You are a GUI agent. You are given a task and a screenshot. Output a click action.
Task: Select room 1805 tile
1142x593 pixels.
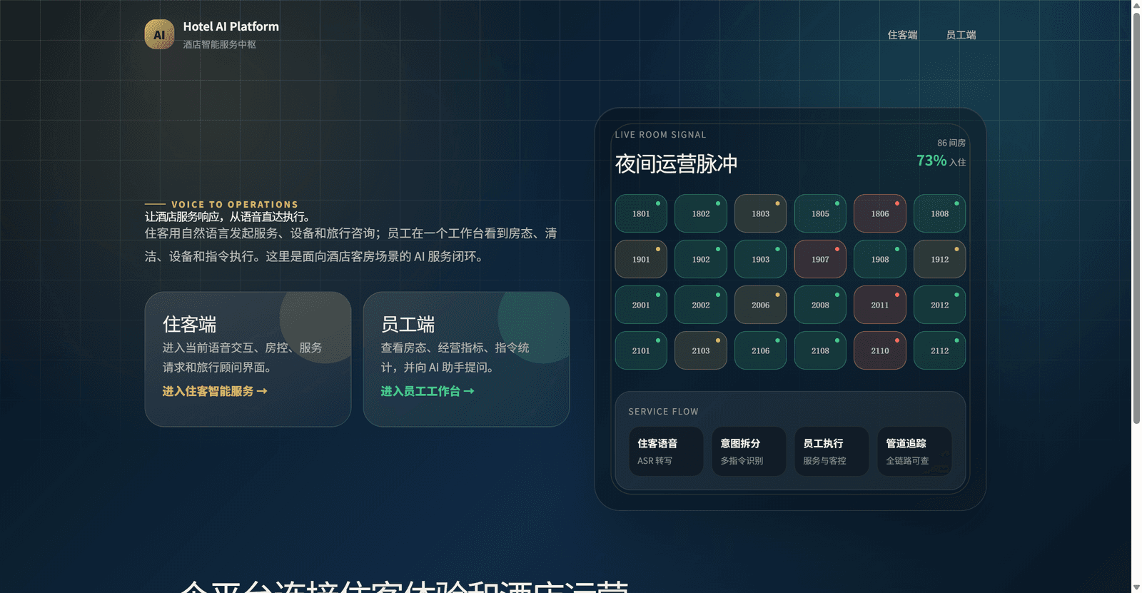tap(820, 213)
